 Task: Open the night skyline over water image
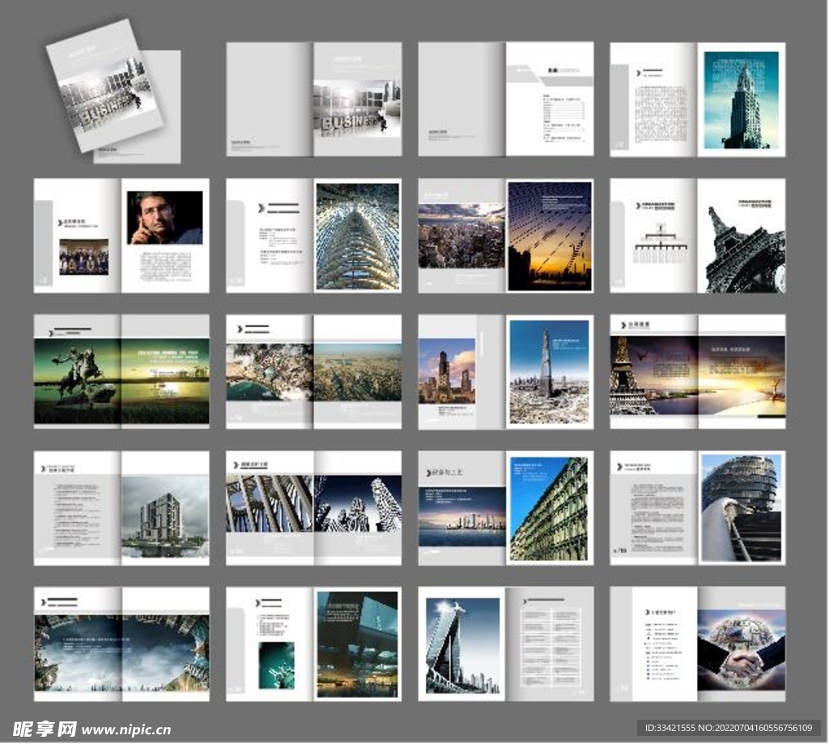tap(462, 516)
